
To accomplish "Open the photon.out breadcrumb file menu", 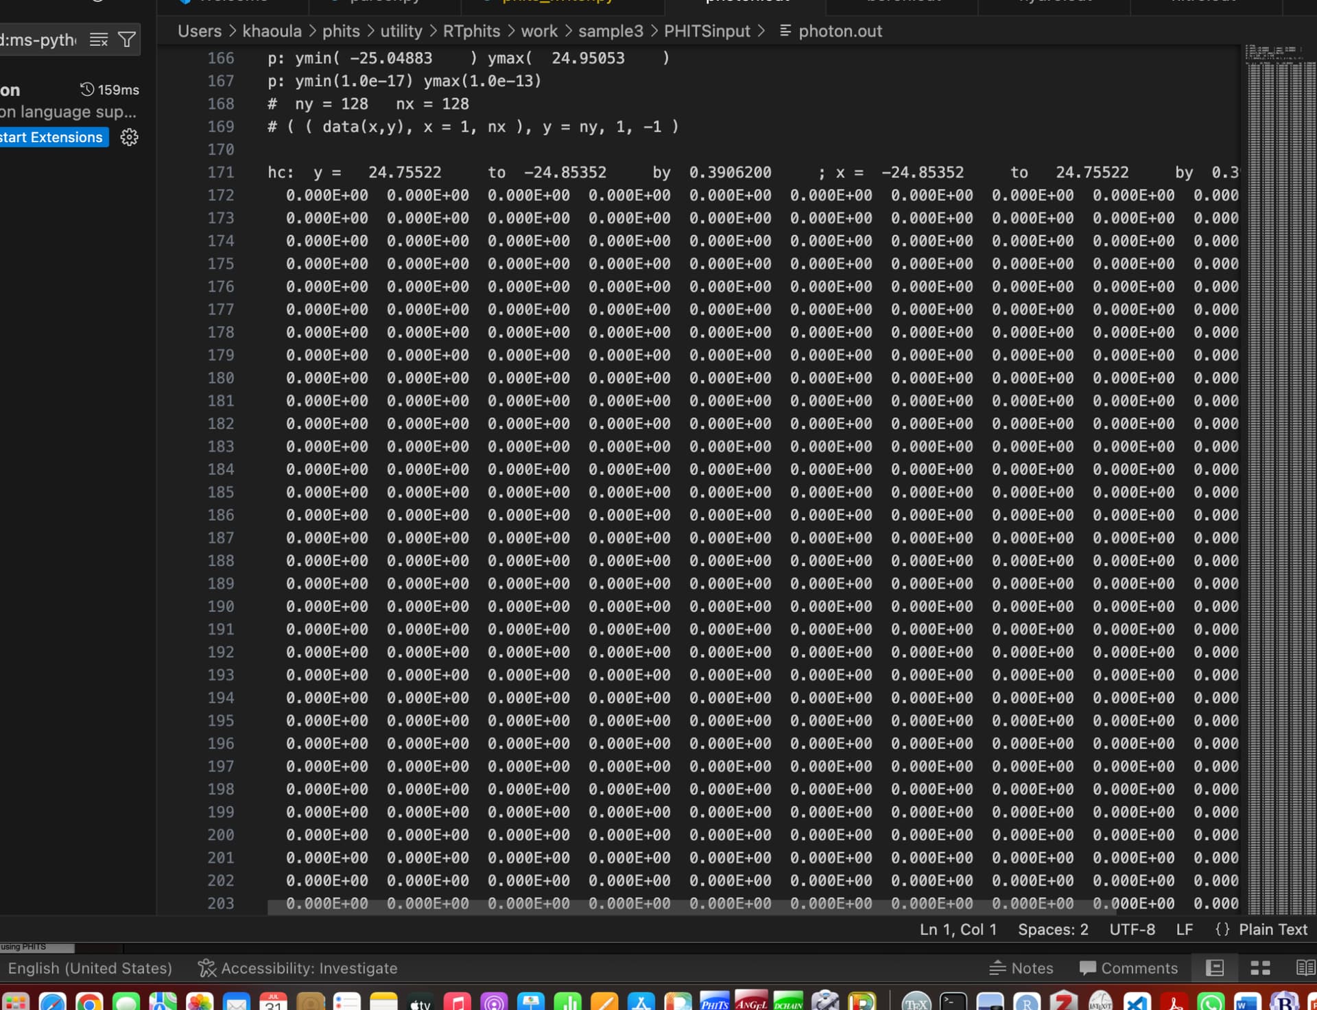I will click(840, 31).
